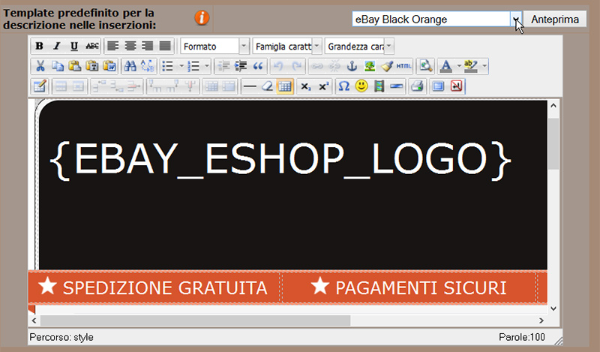600x352 pixels.
Task: Click the Indent icon
Action: [x=241, y=66]
